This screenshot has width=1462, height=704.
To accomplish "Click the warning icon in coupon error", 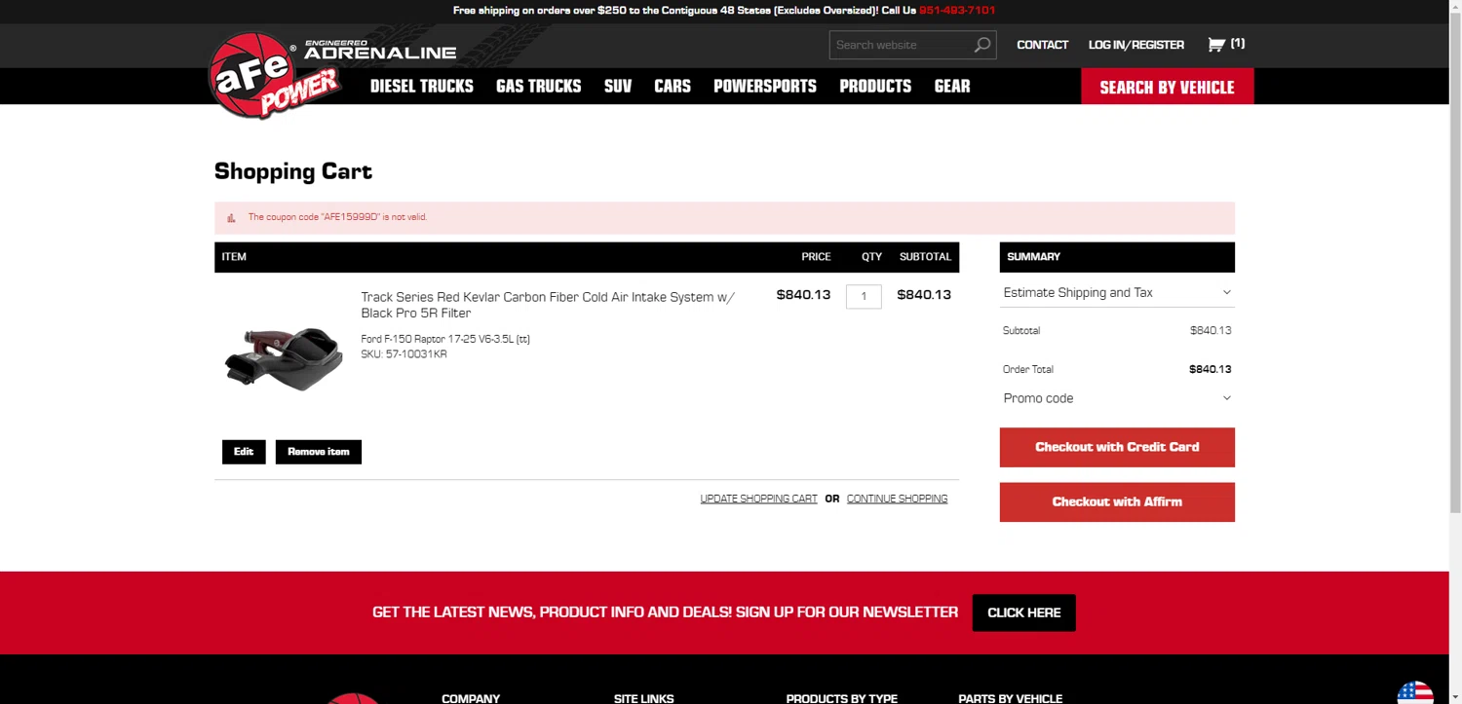I will (231, 218).
